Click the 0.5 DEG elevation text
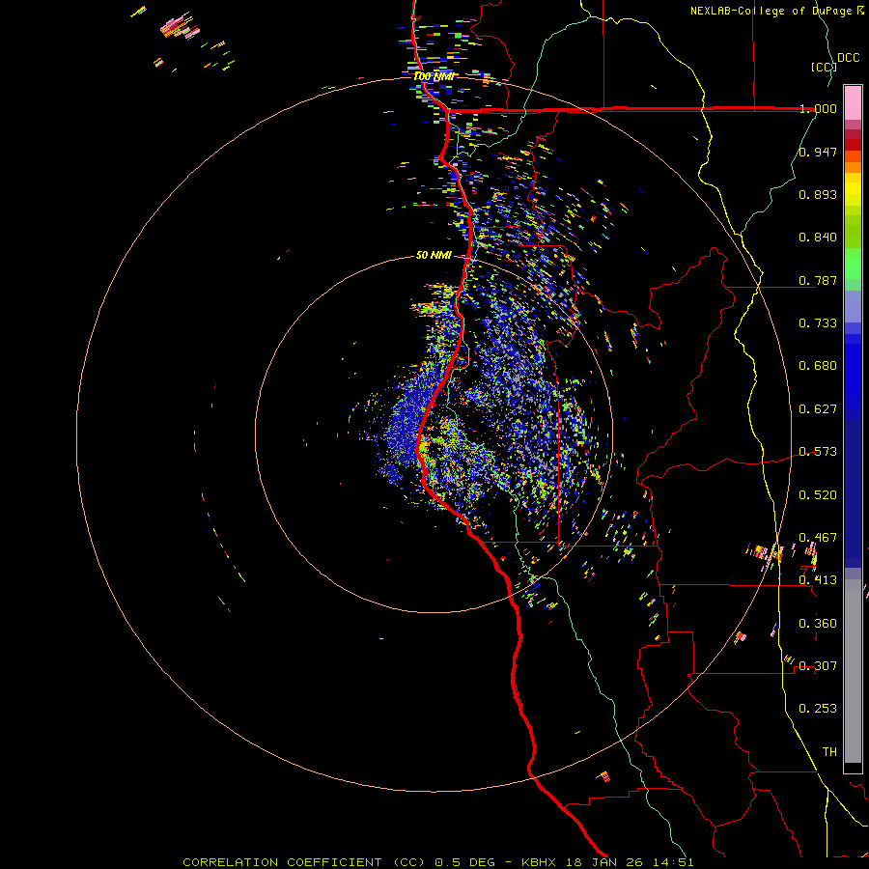 click(464, 862)
